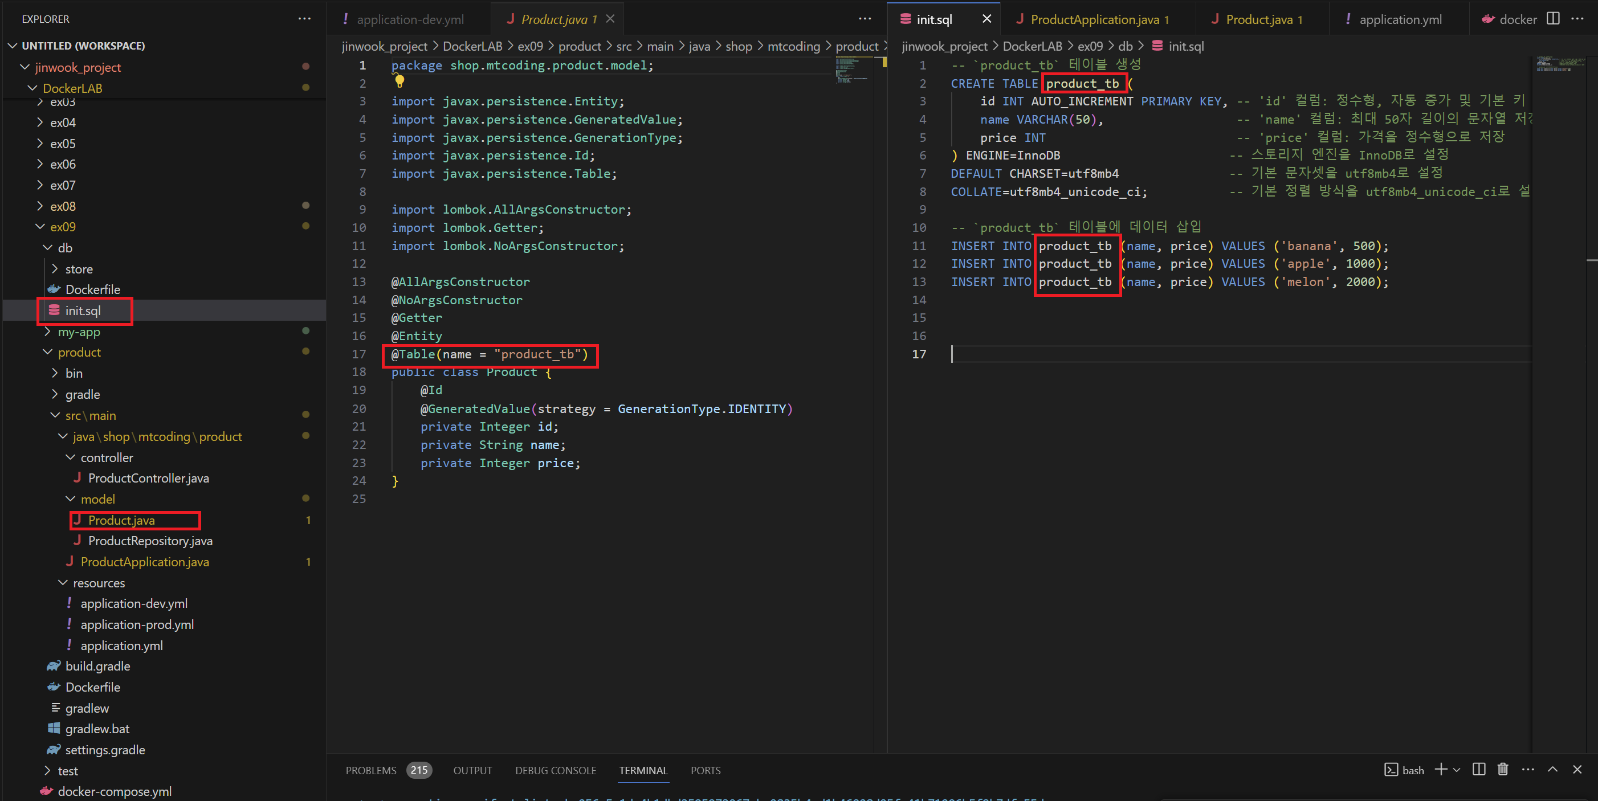Close the init.sql editor tab
The image size is (1598, 801).
(x=986, y=19)
